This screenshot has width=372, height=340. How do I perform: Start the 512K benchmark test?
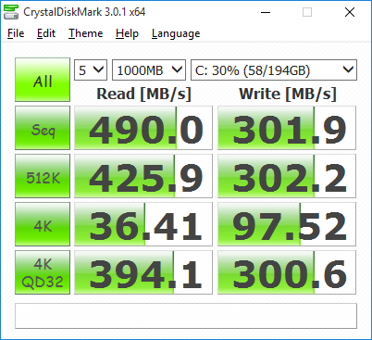pyautogui.click(x=43, y=176)
